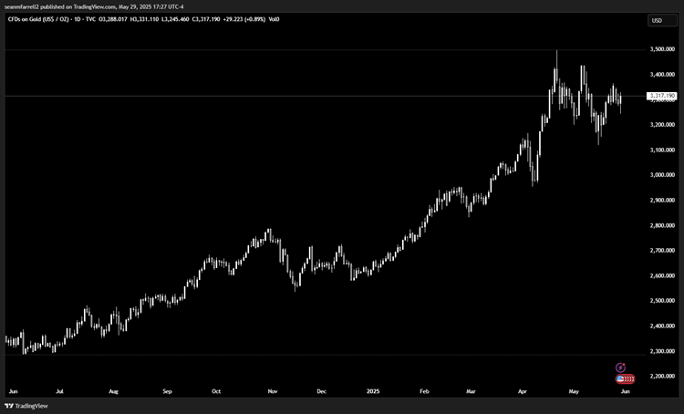
Task: Click the Feb label on the time axis
Action: click(424, 391)
